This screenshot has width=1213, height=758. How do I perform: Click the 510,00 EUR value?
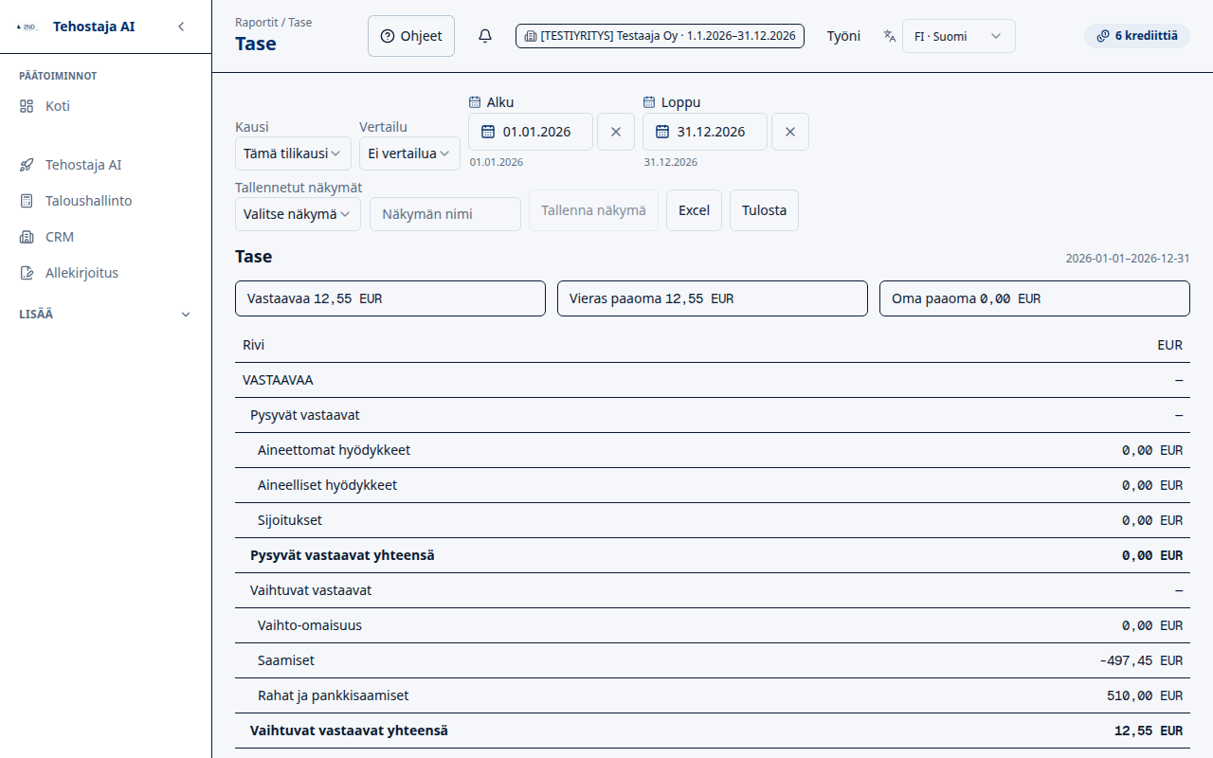pyautogui.click(x=1145, y=695)
